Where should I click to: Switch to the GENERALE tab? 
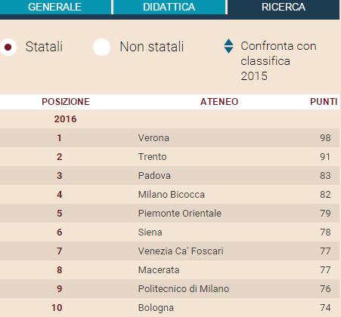click(54, 7)
